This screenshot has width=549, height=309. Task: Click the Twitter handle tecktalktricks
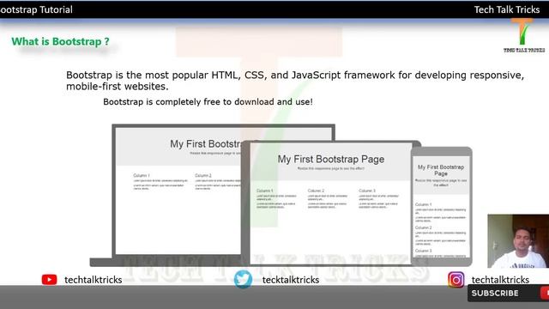pyautogui.click(x=291, y=280)
